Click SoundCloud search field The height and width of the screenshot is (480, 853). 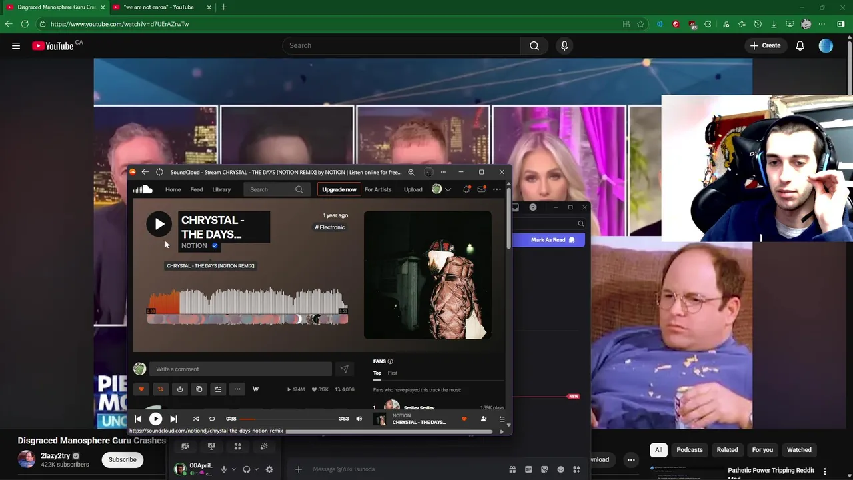coord(275,189)
